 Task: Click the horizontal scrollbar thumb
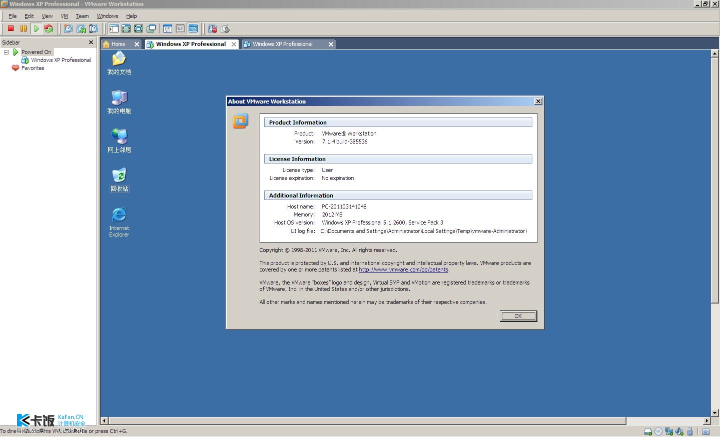[x=367, y=421]
